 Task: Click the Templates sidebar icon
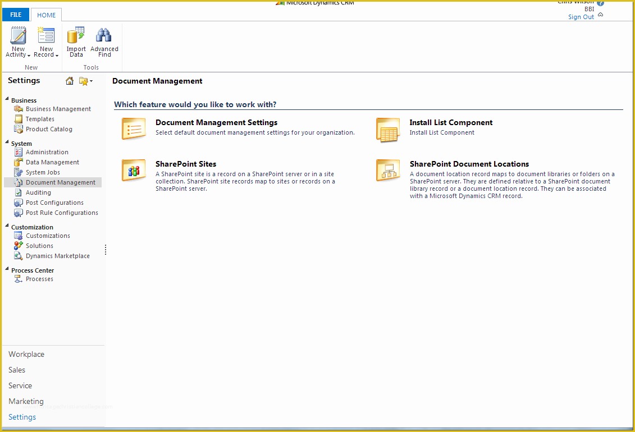(18, 119)
